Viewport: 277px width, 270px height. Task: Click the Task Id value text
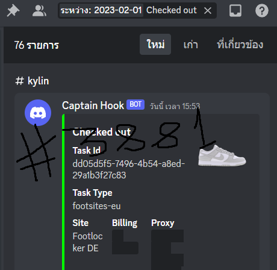129,169
